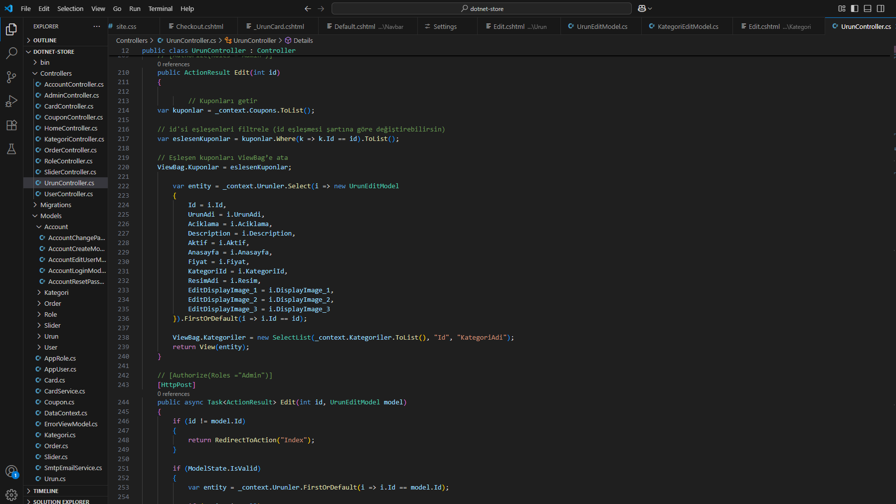896x504 pixels.
Task: Switch to the Checkout.cshtml tab
Action: [x=199, y=26]
